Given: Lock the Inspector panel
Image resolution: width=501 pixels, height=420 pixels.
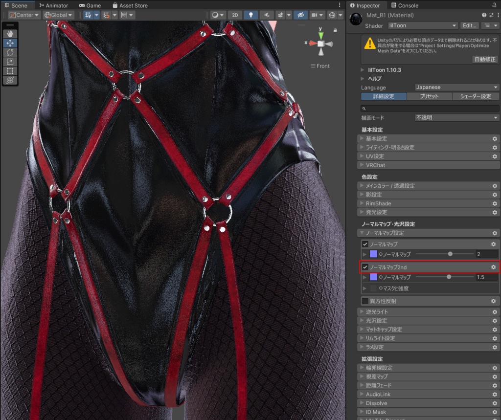Looking at the screenshot, I should [494, 5].
